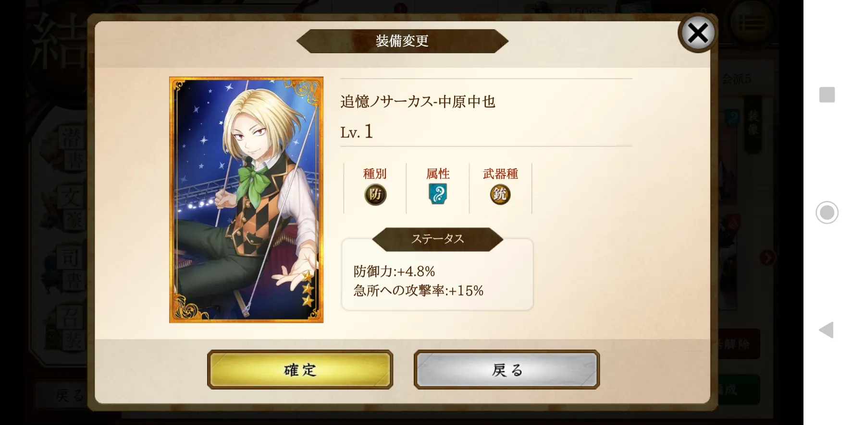Click the dimmed red right-arrow chevron
Viewport: 852px width, 425px height.
[767, 258]
